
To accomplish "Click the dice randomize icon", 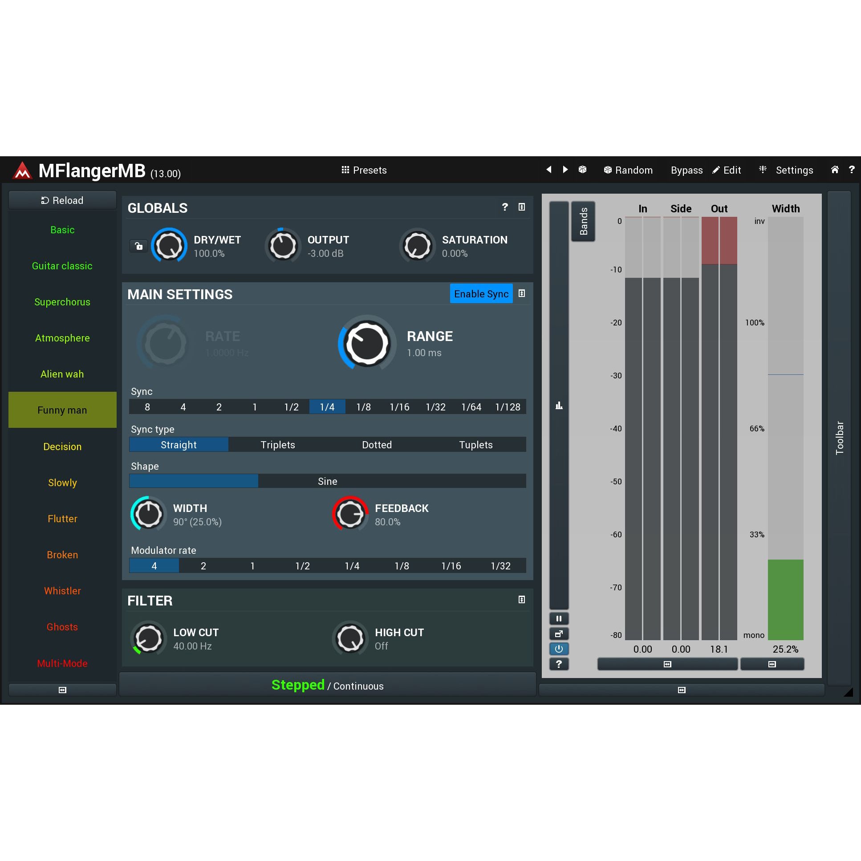I will tap(582, 169).
